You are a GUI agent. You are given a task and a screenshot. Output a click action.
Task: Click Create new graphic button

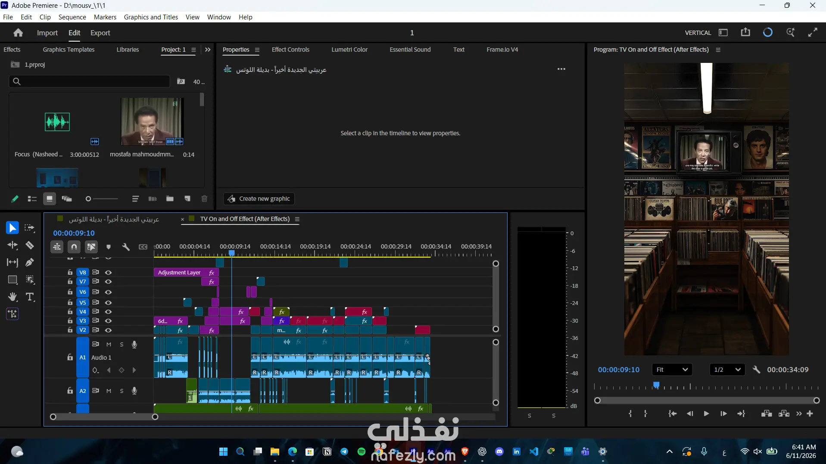tap(259, 199)
